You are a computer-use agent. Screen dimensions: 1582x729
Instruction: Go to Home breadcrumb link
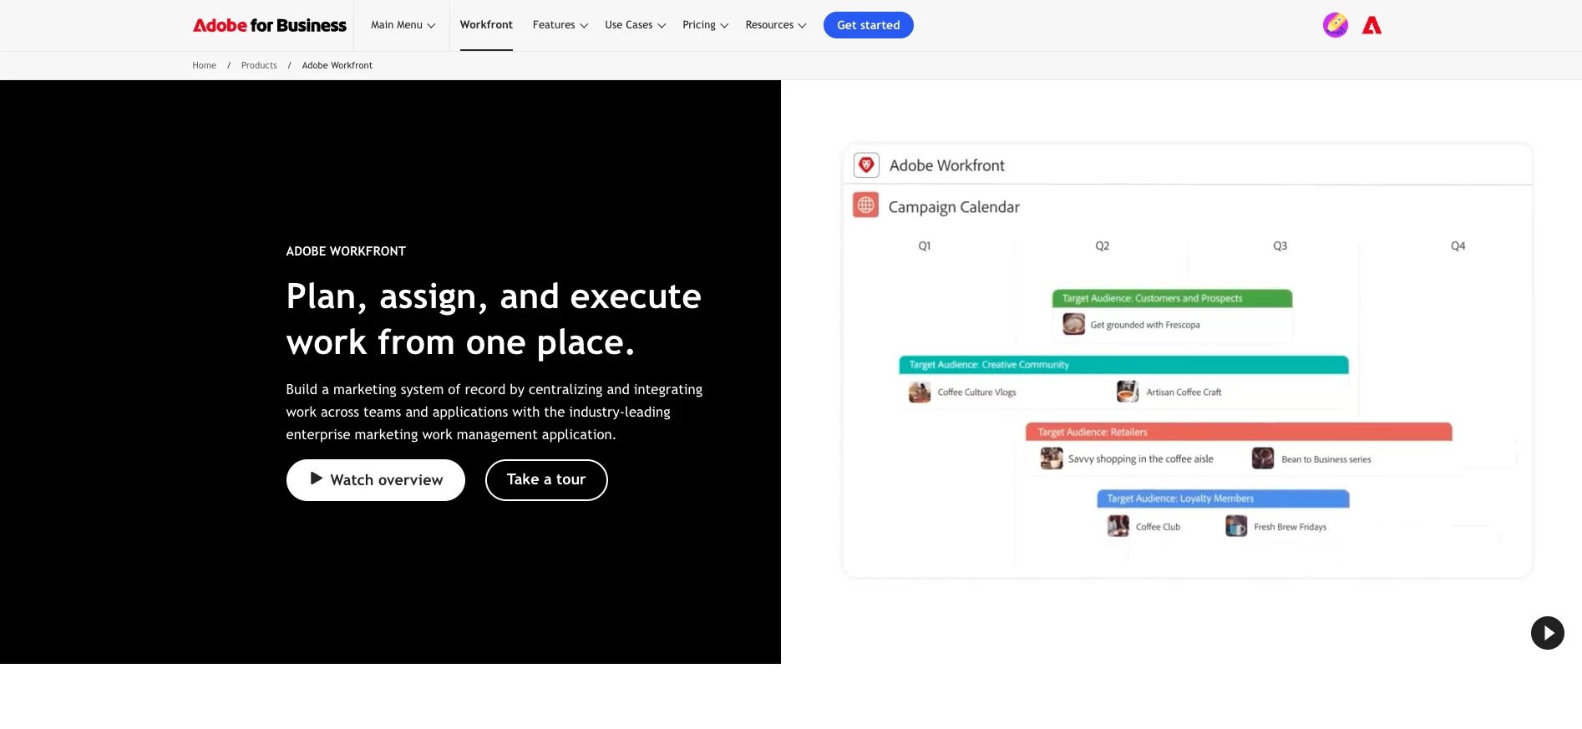tap(204, 65)
